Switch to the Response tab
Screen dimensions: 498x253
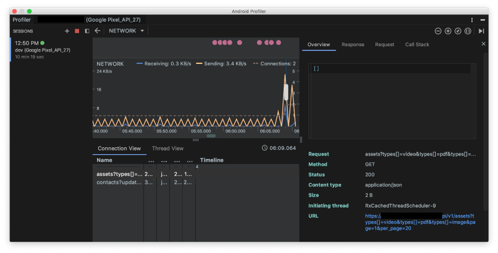pyautogui.click(x=353, y=45)
